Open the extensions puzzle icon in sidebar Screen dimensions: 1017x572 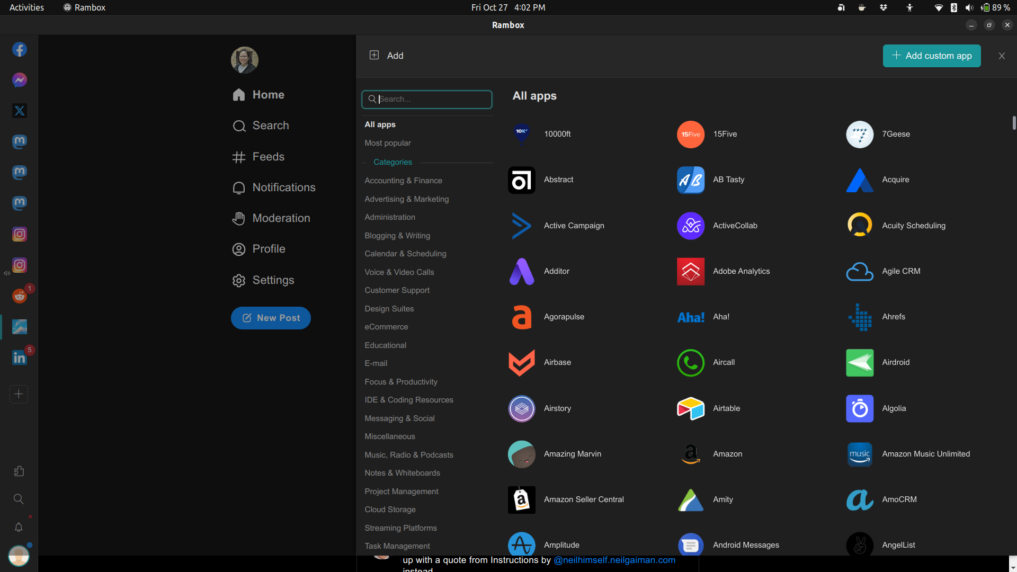coord(19,471)
